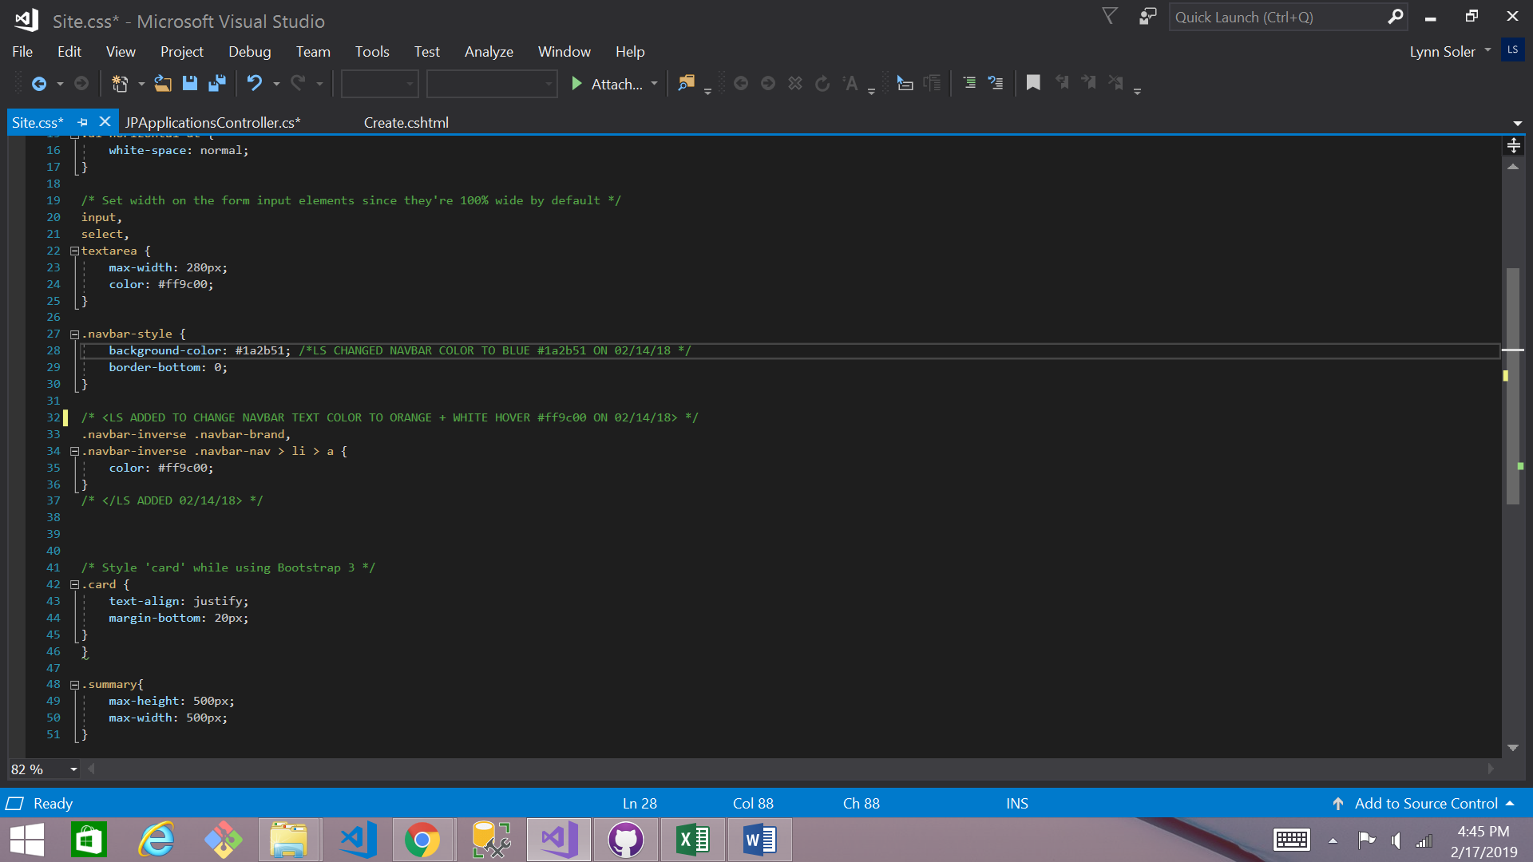Click the Find in Files icon

tap(686, 83)
